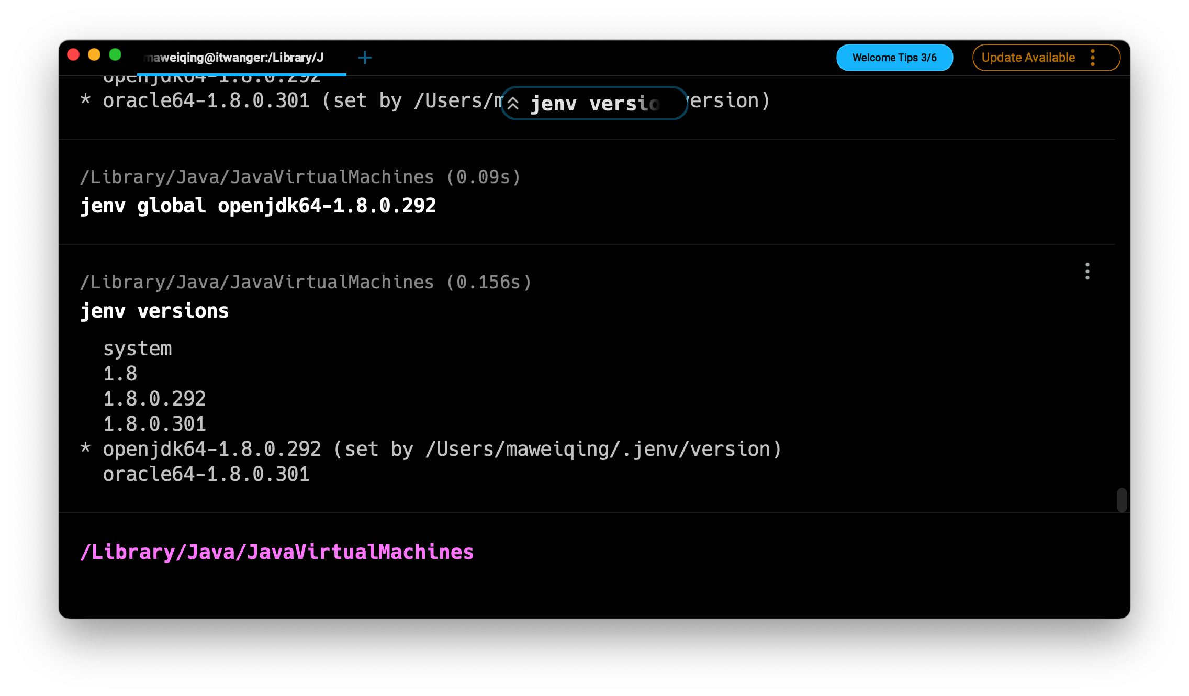
Task: Click the green fullscreen window button
Action: pyautogui.click(x=115, y=55)
